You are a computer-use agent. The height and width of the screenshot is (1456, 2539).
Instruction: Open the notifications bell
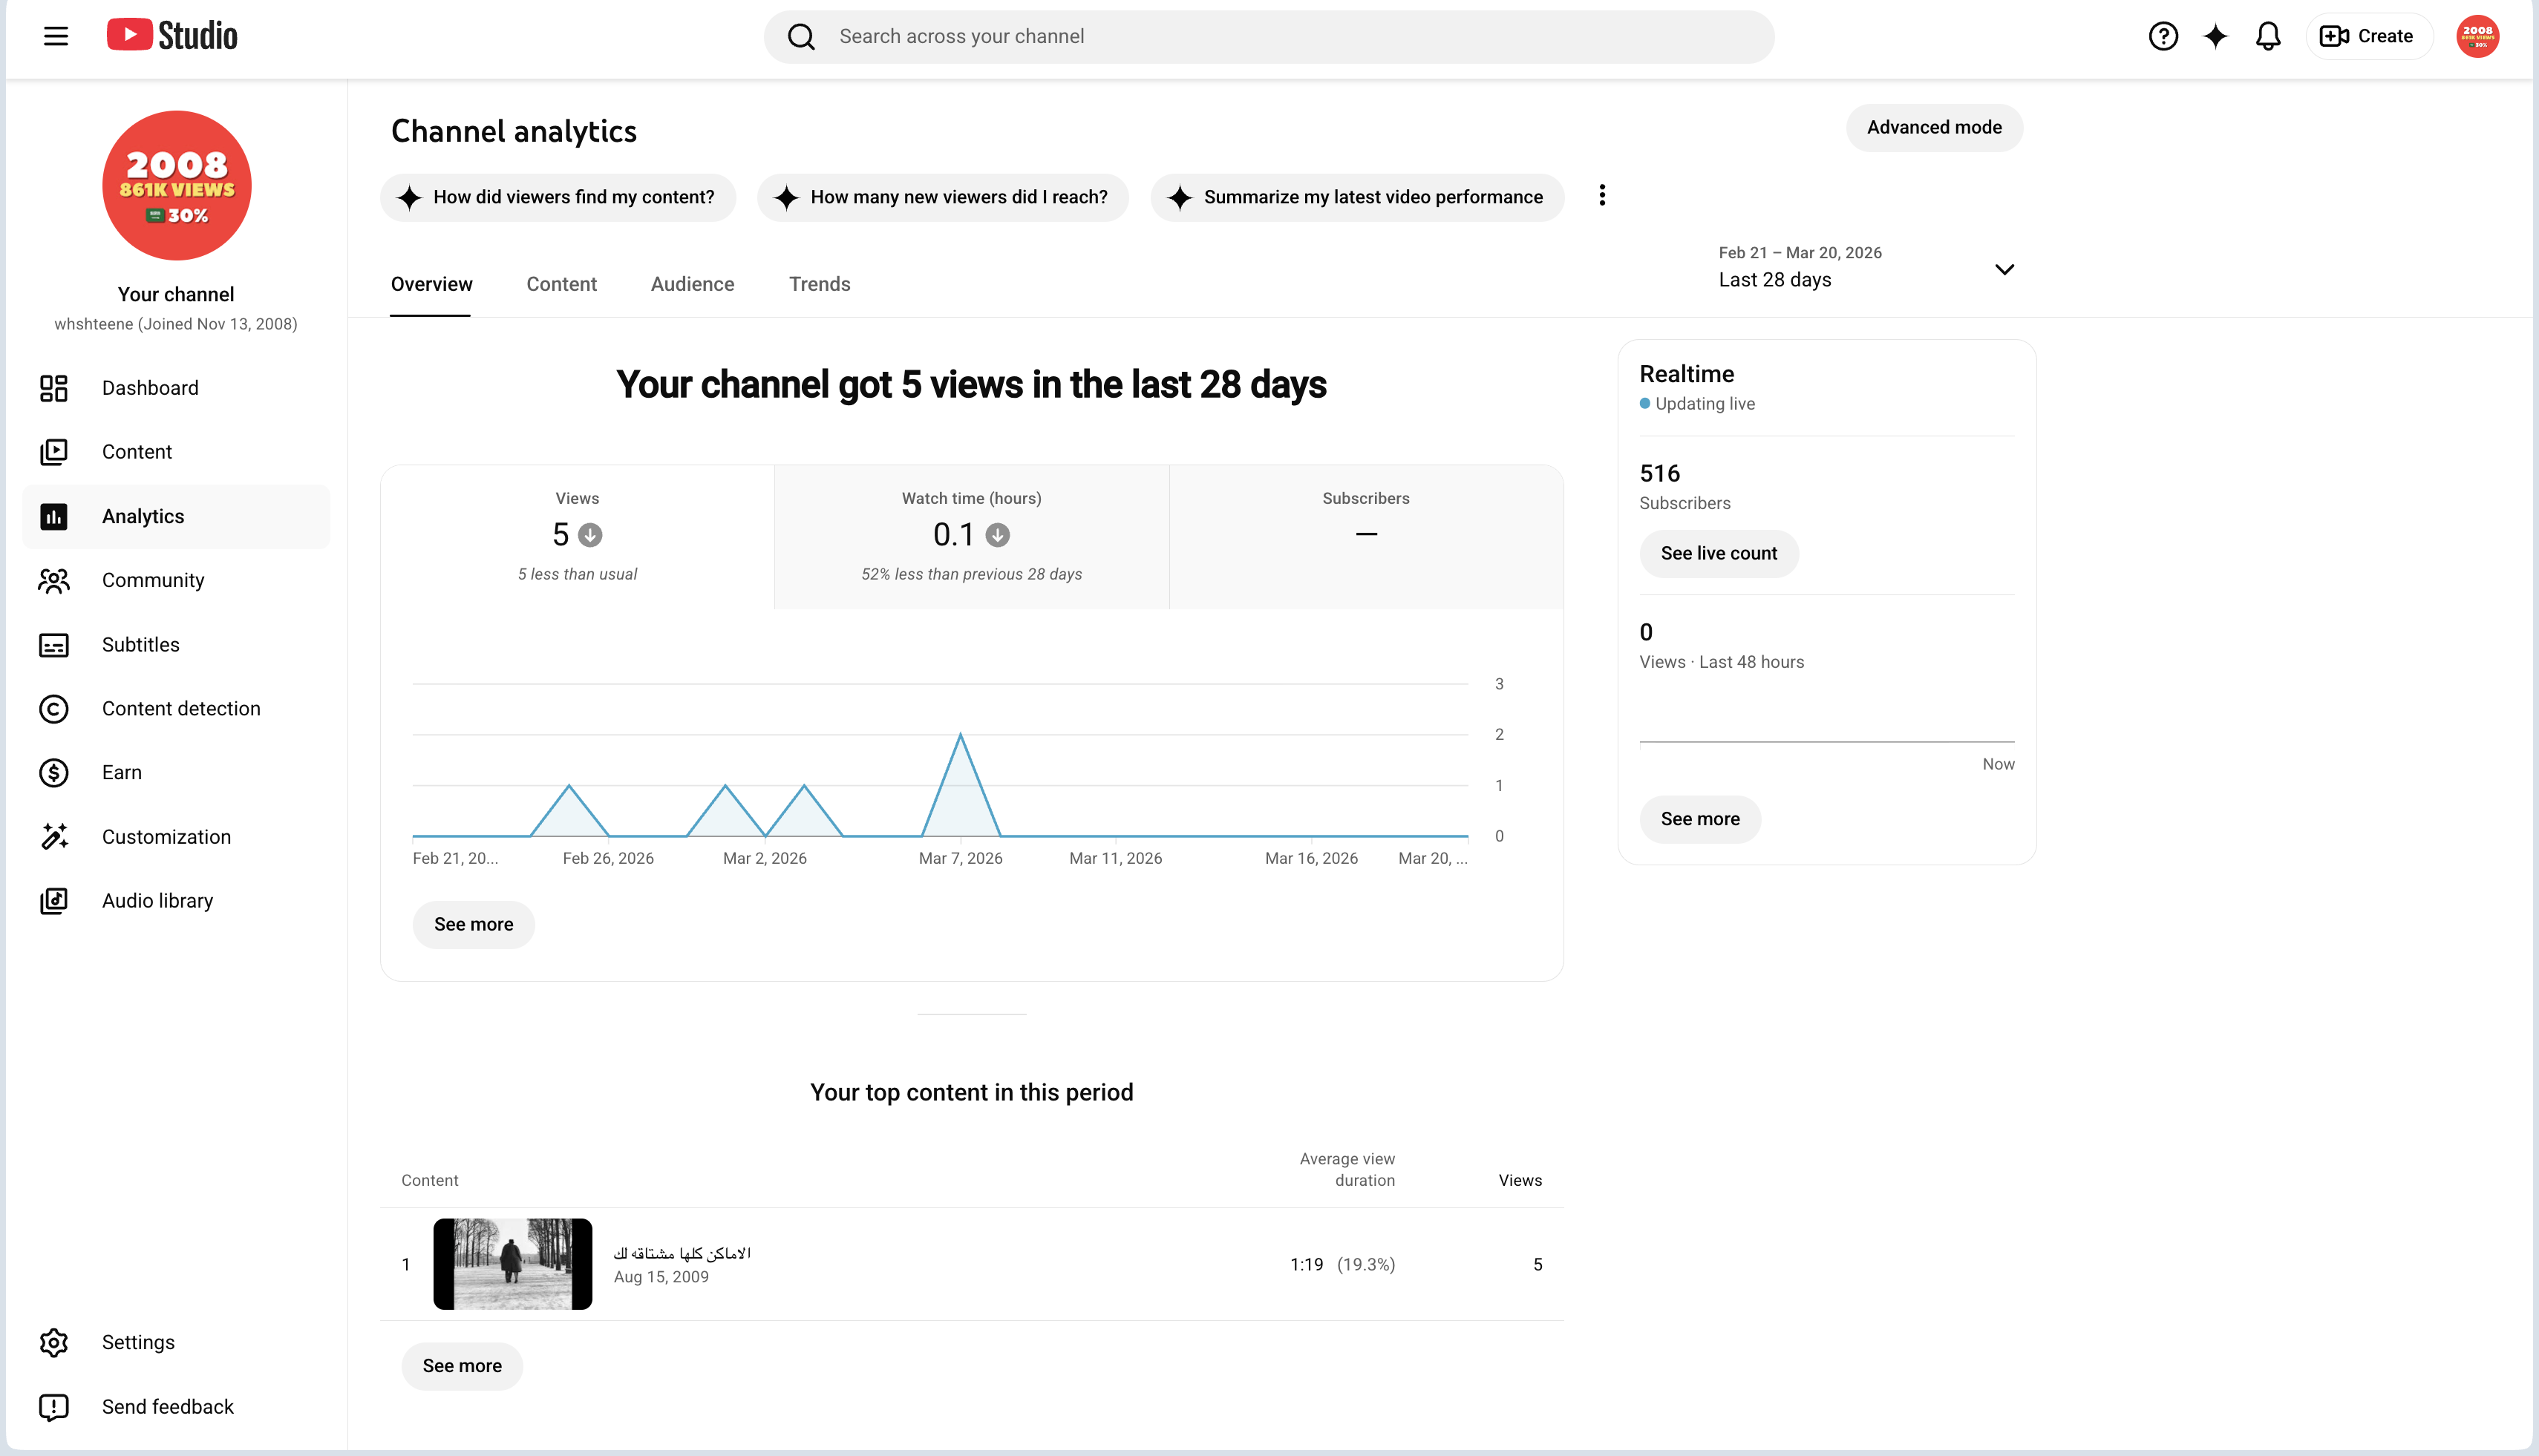coord(2268,37)
